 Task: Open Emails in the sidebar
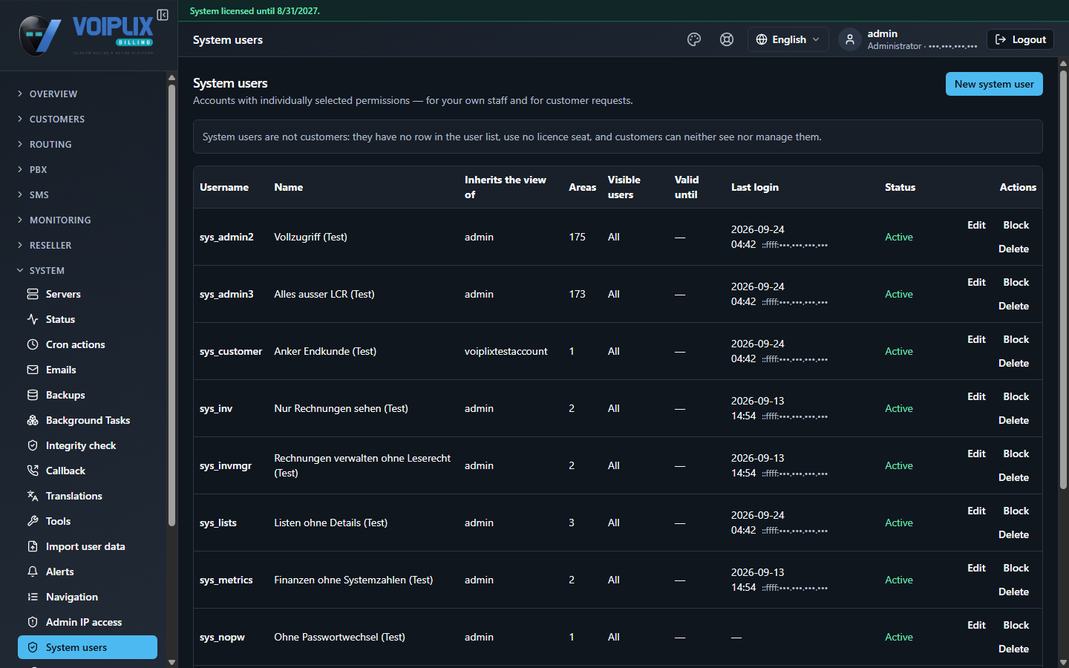coord(88,370)
